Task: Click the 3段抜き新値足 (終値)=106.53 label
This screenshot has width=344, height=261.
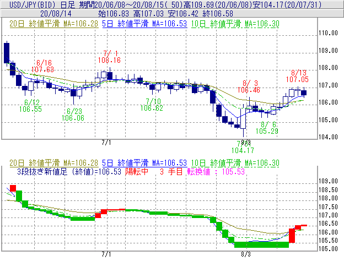Action: (69, 172)
